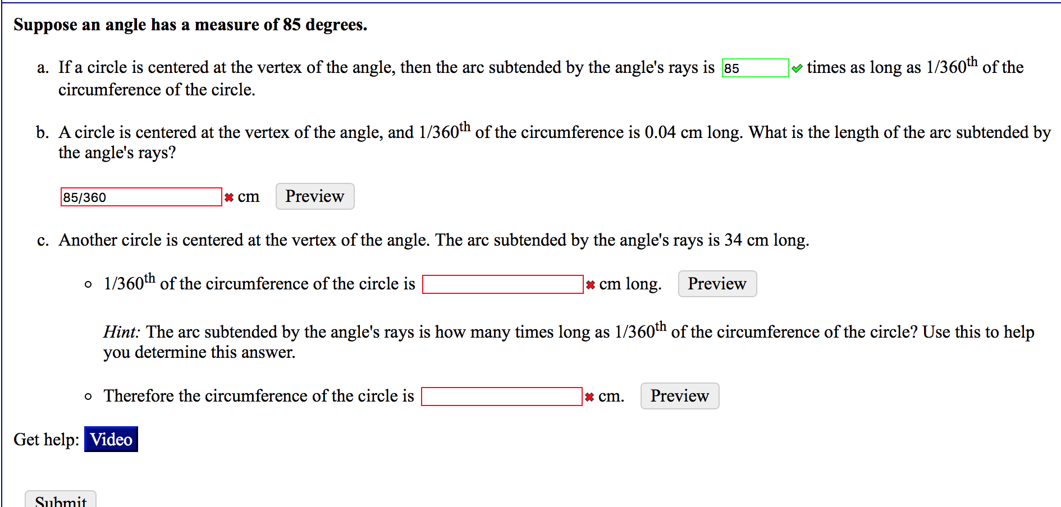The image size is (1061, 507).
Task: Click the empty circumference answer box
Action: (x=501, y=396)
